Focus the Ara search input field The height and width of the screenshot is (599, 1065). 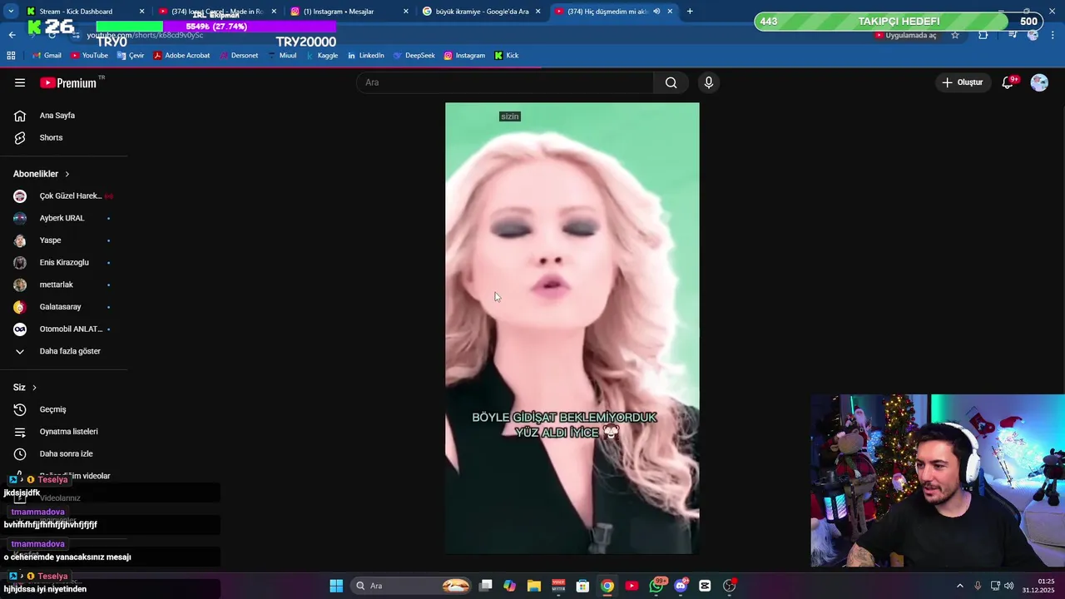tap(505, 82)
